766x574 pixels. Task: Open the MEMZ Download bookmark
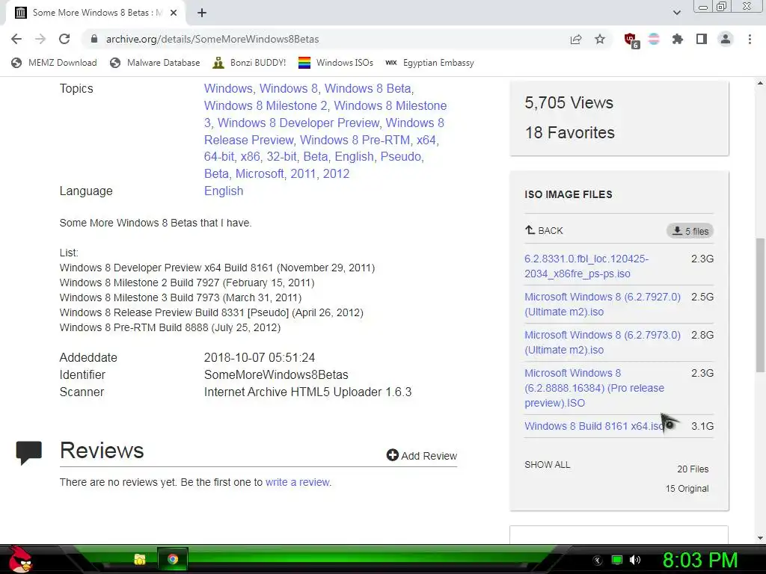point(54,63)
